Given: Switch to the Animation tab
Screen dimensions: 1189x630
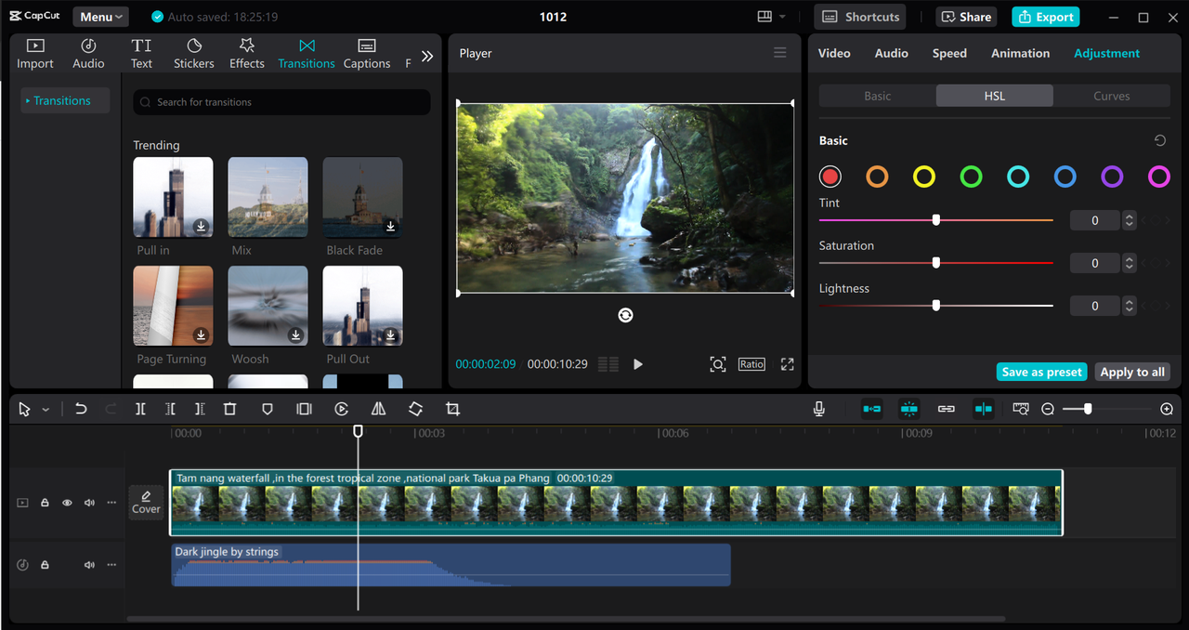Looking at the screenshot, I should point(1020,53).
